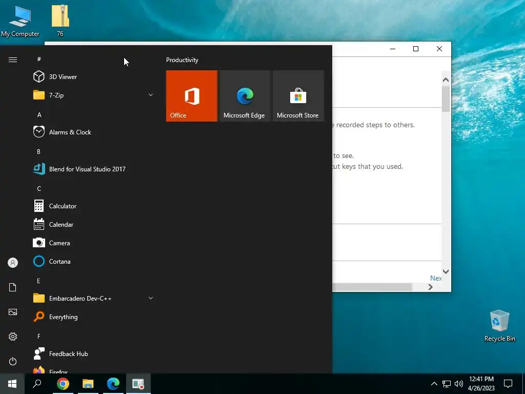The height and width of the screenshot is (394, 525).
Task: Open Feedback Hub
Action: [x=94, y=354]
